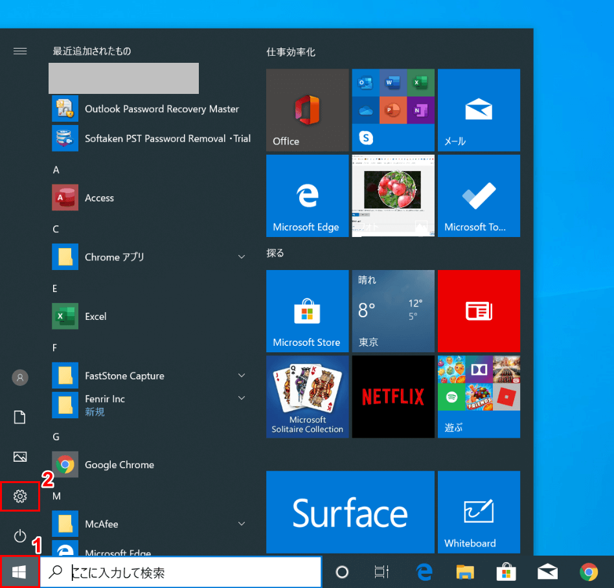Open Task View on the taskbar
This screenshot has width=614, height=588.
coord(381,572)
